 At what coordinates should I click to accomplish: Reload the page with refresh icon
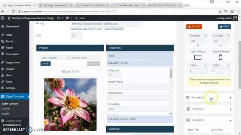[x=13, y=12]
